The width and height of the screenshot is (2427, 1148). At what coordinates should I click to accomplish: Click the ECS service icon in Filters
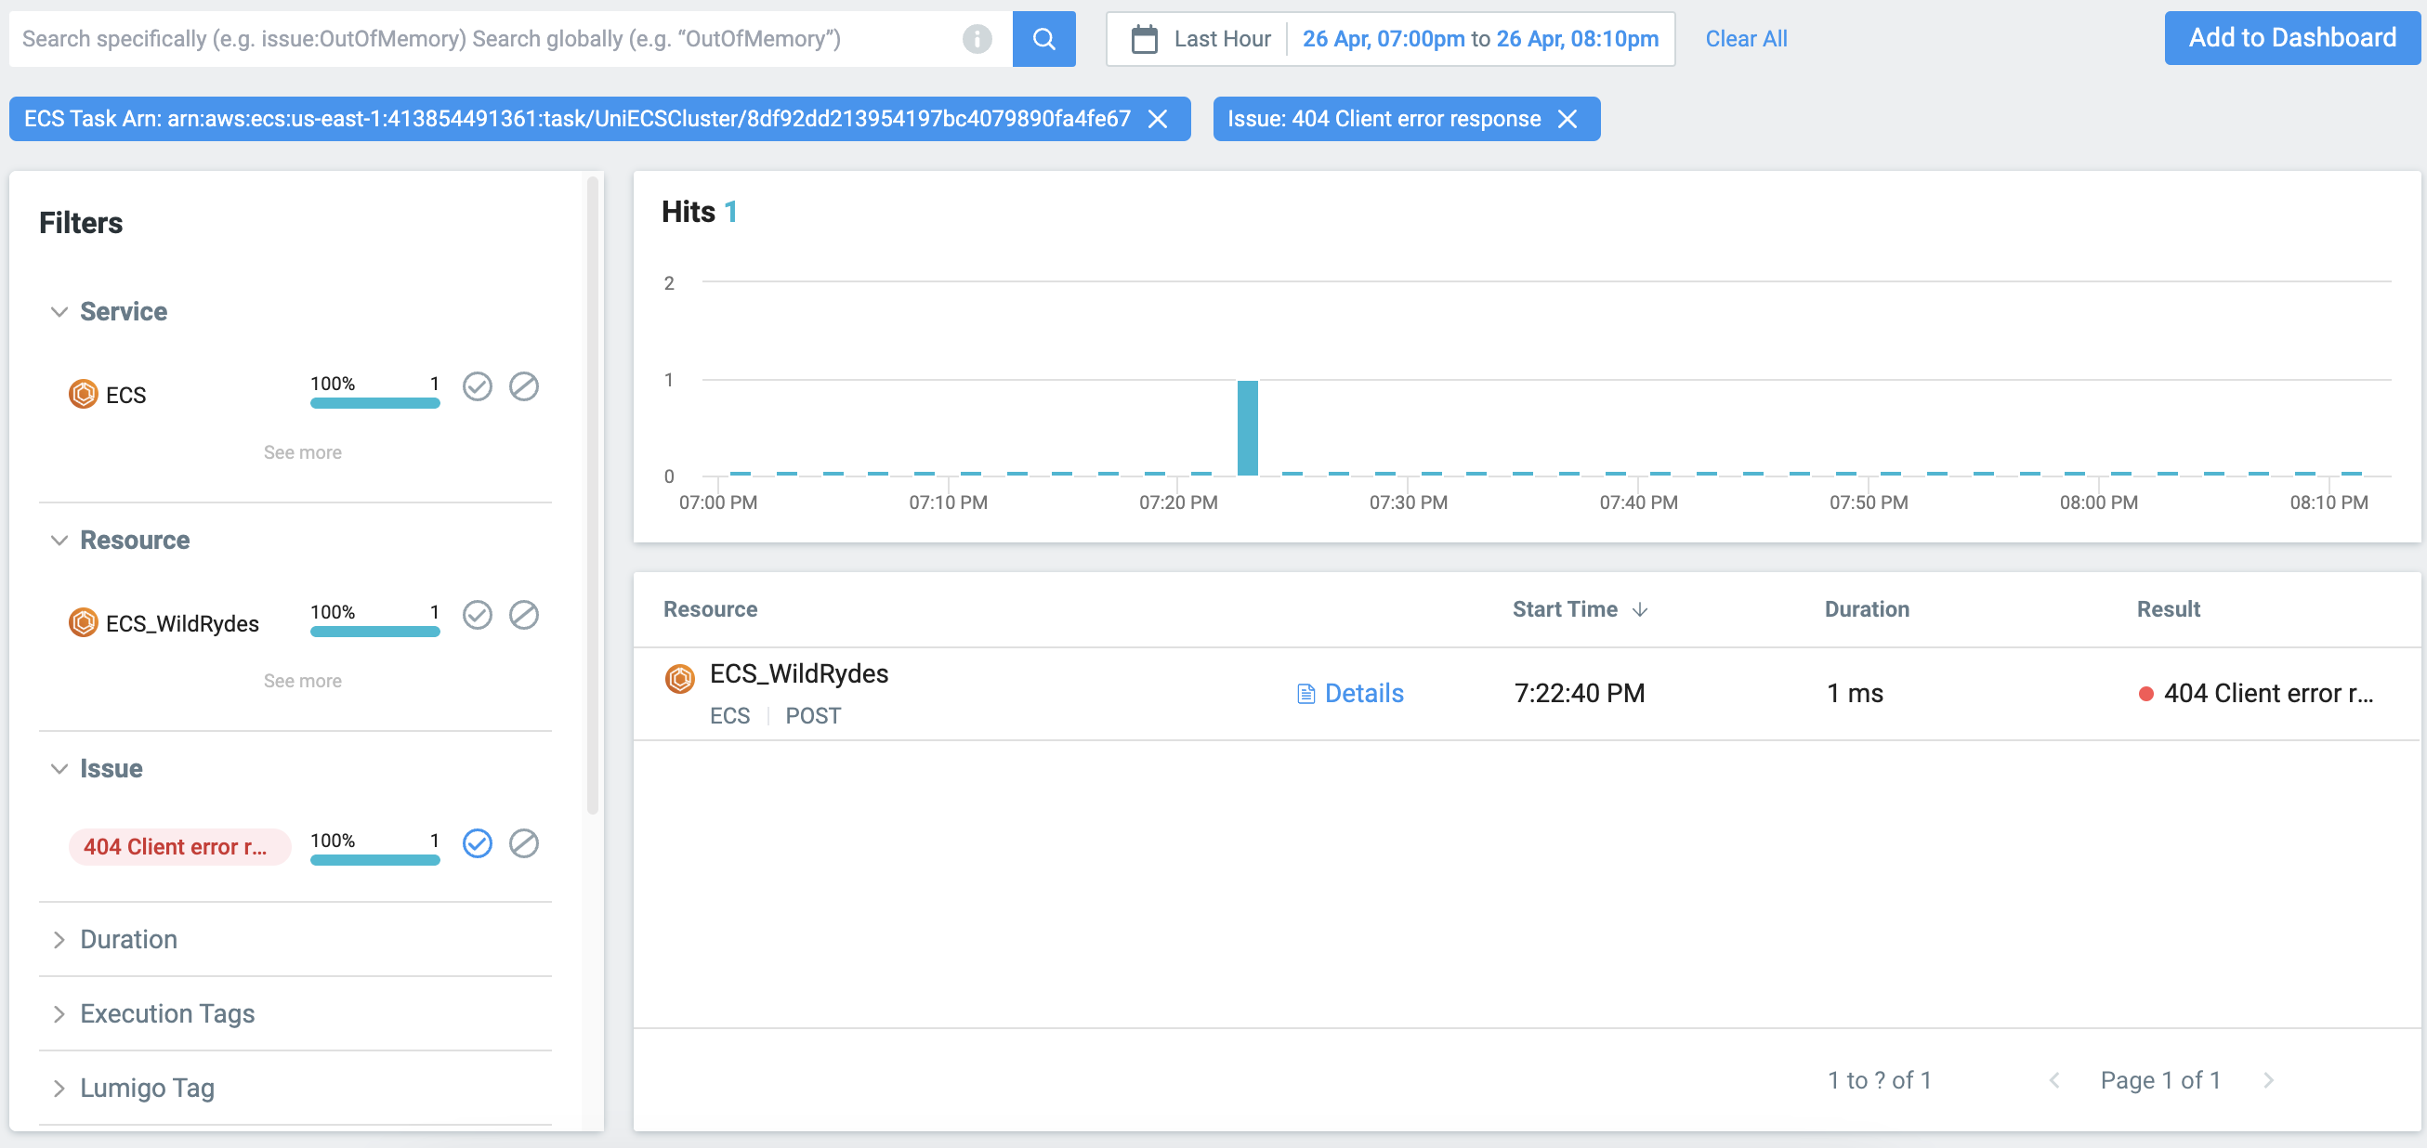coord(83,394)
